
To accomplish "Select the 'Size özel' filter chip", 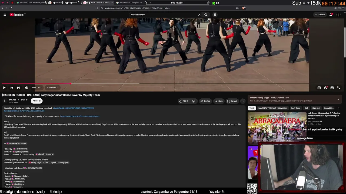I will [x=316, y=108].
